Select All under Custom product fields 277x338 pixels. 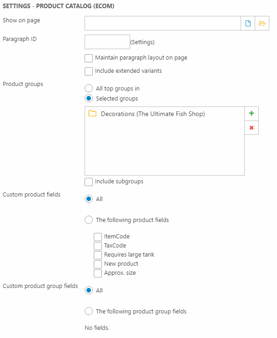(89, 199)
